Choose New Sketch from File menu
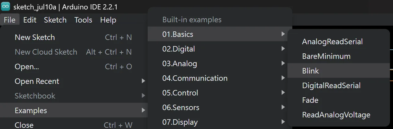 [x=74, y=38]
